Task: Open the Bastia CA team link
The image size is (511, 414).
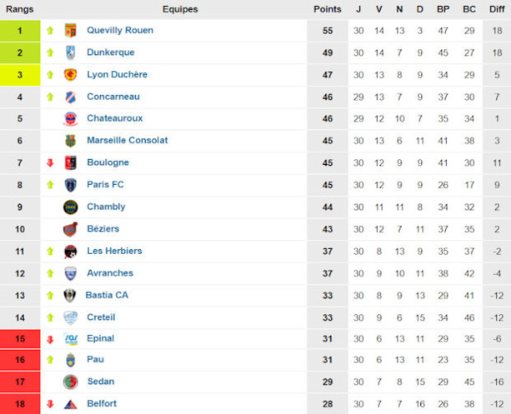Action: pyautogui.click(x=108, y=295)
